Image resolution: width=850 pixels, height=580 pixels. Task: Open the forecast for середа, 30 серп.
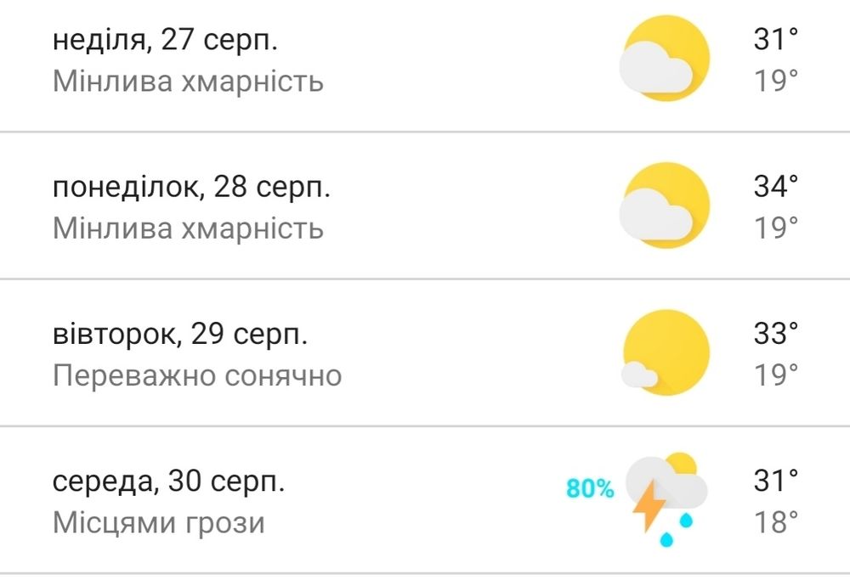click(x=425, y=500)
